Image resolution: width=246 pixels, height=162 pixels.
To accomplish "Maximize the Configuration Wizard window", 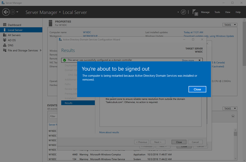I will [193, 39].
